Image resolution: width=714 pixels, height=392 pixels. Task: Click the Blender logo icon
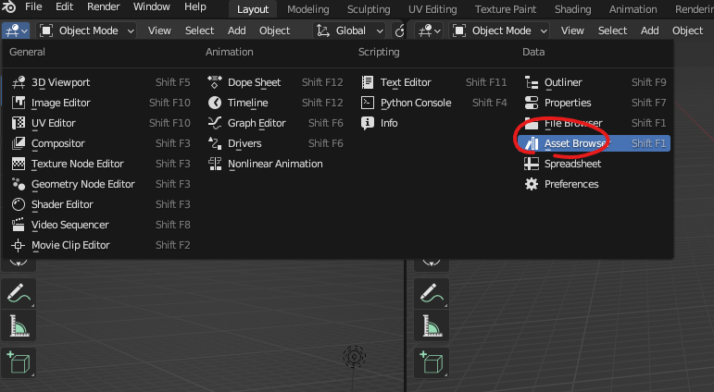[x=9, y=6]
